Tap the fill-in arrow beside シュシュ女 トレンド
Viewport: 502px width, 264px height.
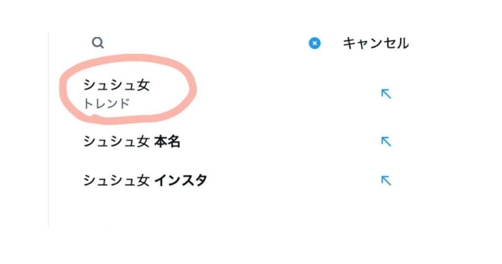click(386, 94)
